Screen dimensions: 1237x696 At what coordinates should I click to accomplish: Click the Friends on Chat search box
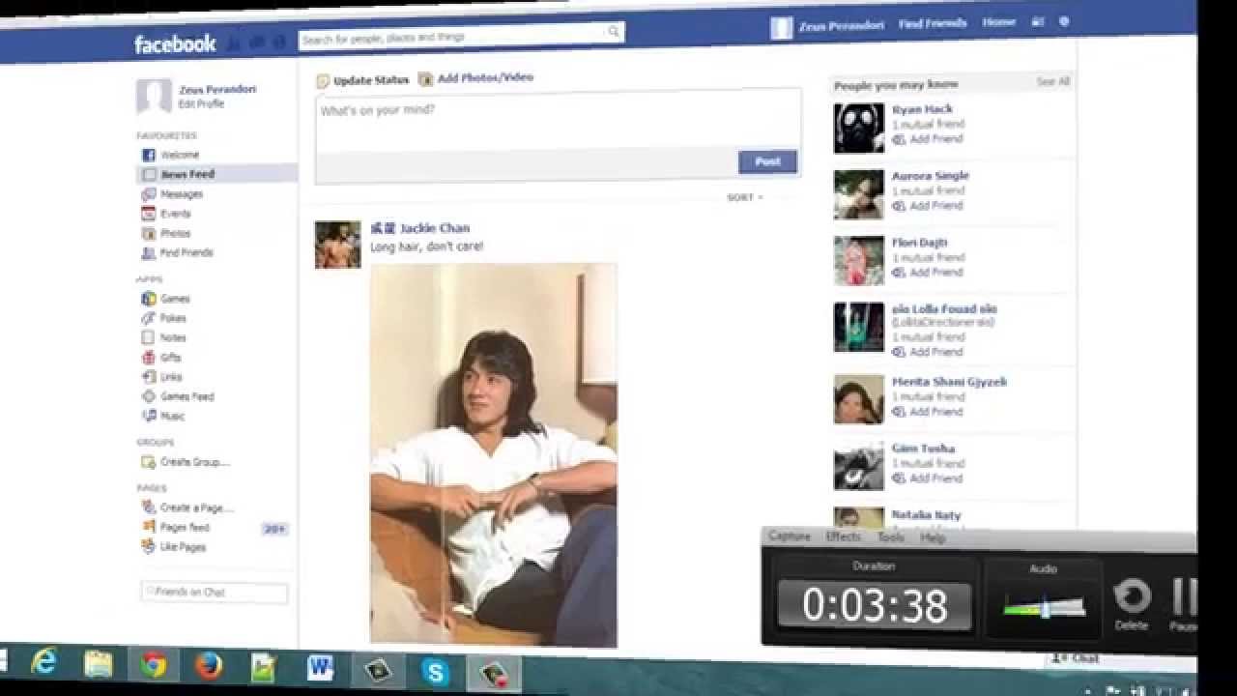(215, 593)
